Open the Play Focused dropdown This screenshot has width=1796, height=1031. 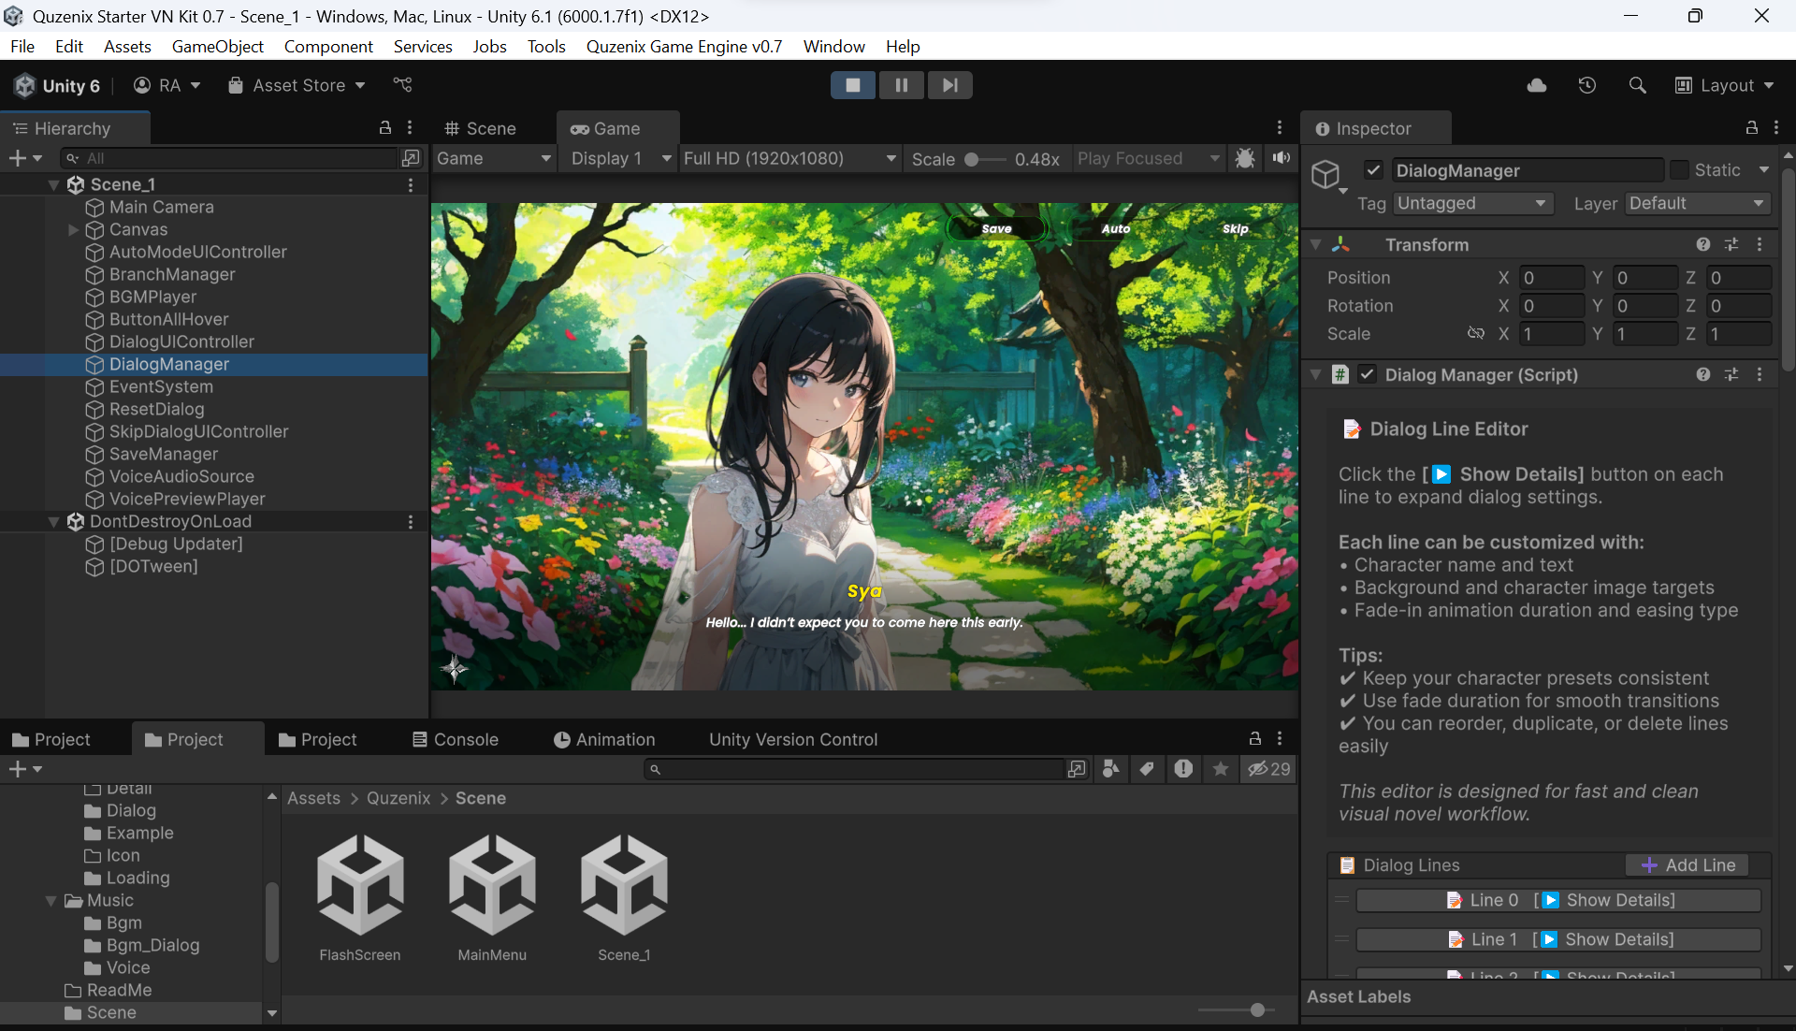pos(1149,158)
